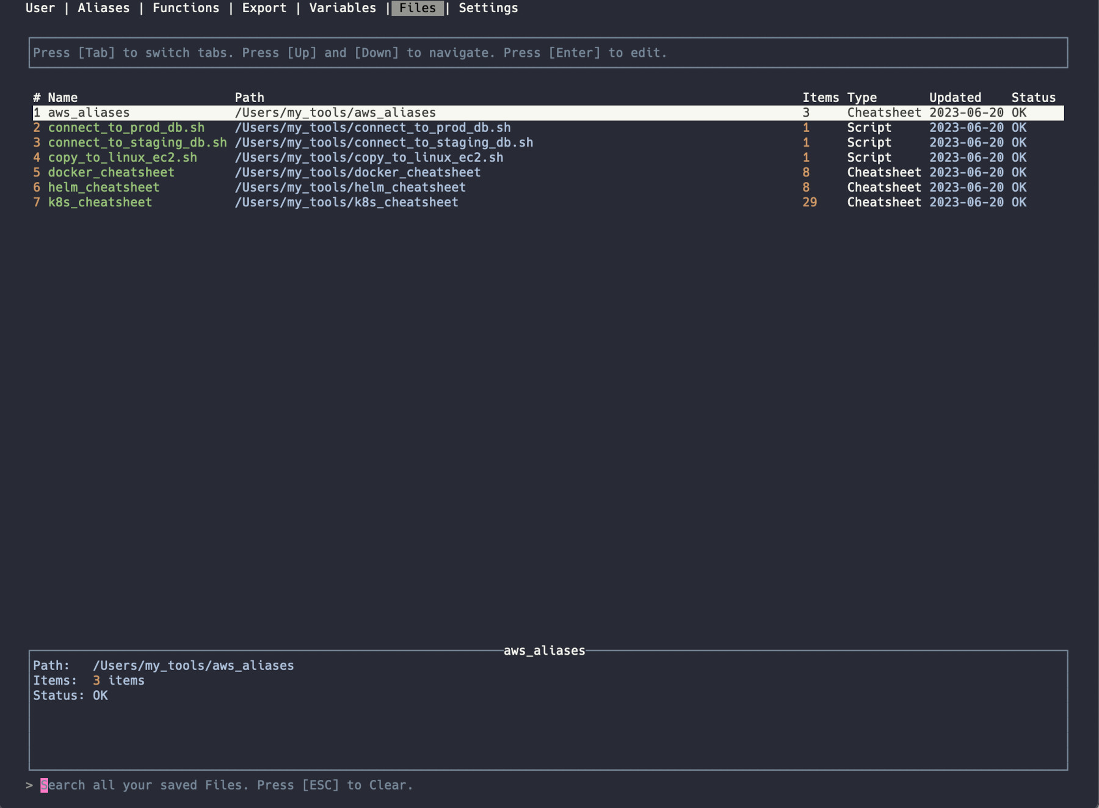
Task: Go to the Variables tab
Action: pyautogui.click(x=343, y=8)
